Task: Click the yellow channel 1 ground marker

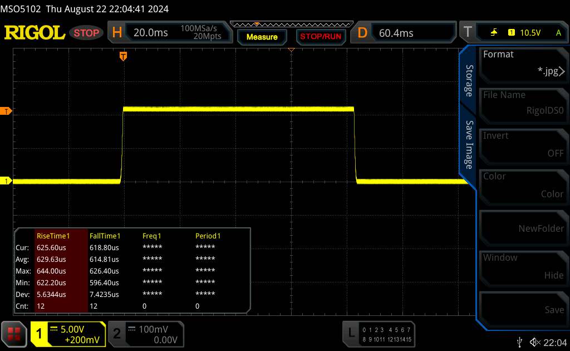Action: tap(6, 181)
